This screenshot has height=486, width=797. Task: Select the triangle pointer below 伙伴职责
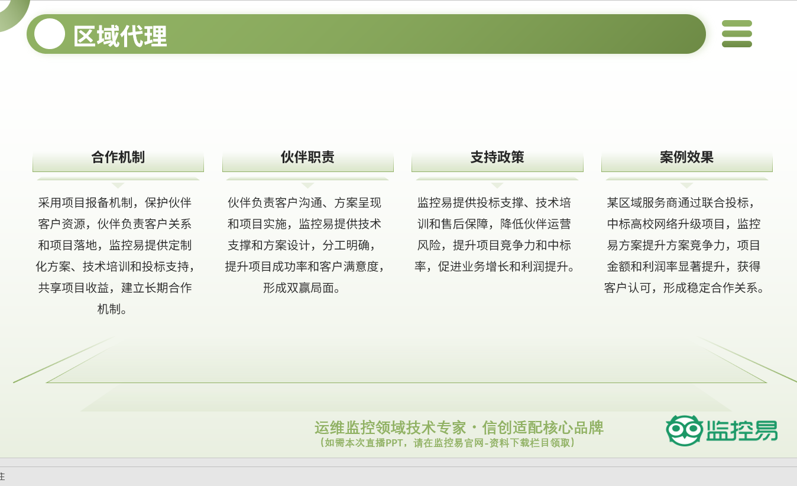tap(307, 185)
